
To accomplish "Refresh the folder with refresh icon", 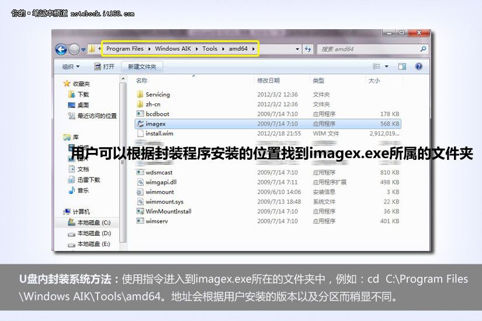I will point(308,49).
